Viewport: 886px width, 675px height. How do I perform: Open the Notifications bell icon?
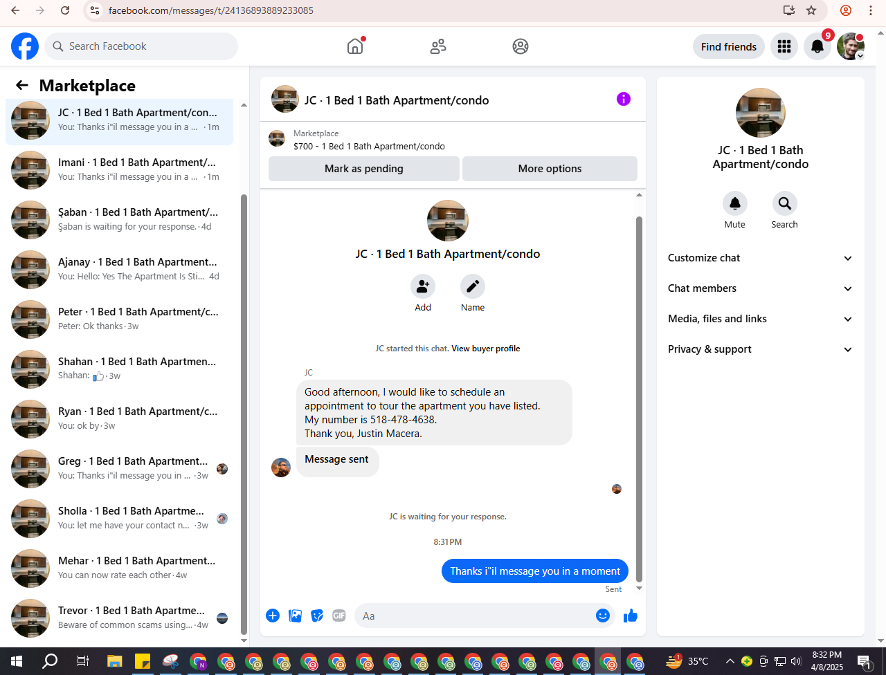click(x=817, y=46)
